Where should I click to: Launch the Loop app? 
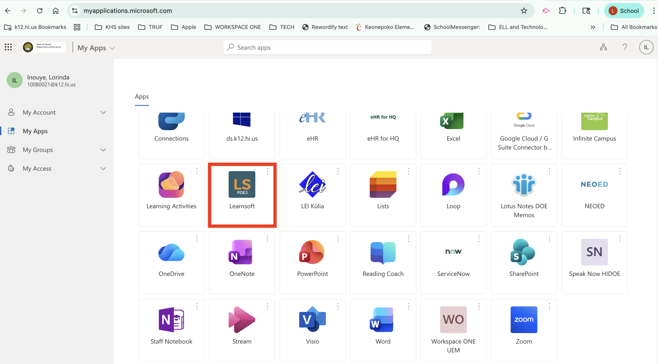pyautogui.click(x=453, y=195)
